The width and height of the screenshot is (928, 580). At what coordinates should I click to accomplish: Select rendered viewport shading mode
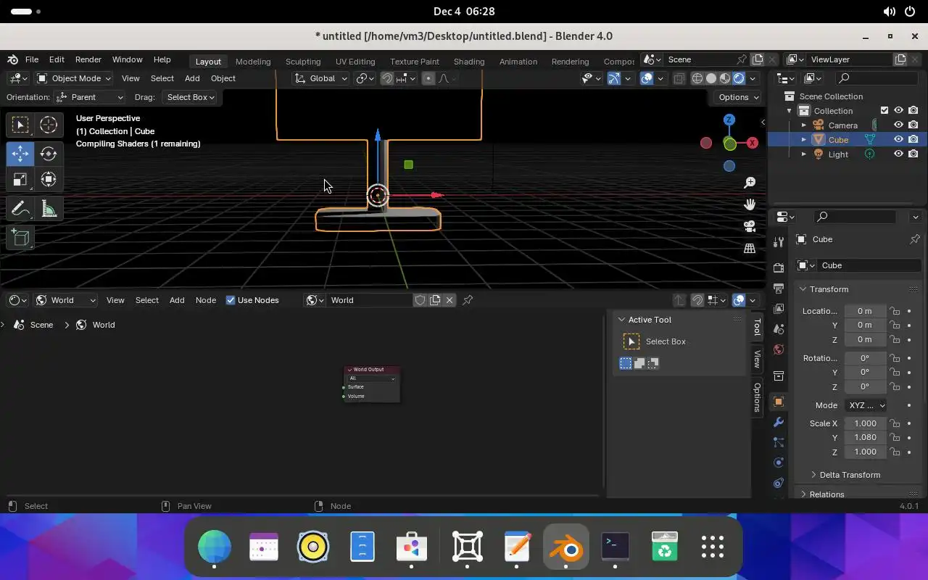(739, 78)
